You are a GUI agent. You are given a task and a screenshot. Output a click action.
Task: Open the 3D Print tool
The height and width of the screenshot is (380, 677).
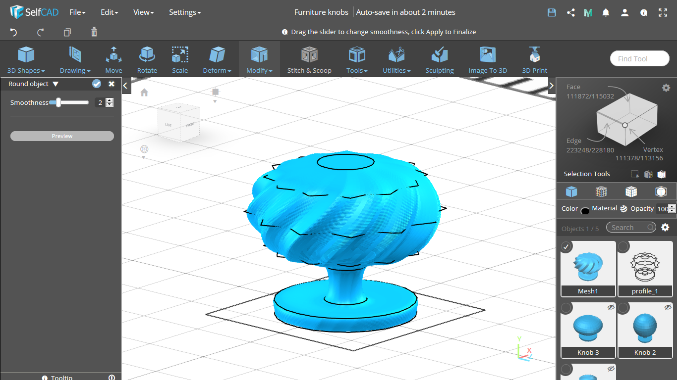point(534,59)
